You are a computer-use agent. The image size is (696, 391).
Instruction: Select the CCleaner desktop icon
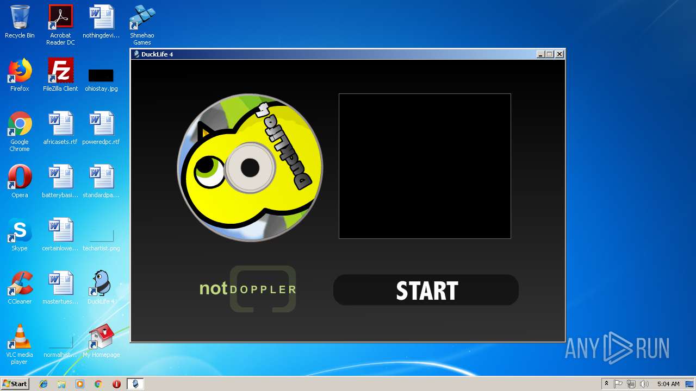pyautogui.click(x=20, y=288)
